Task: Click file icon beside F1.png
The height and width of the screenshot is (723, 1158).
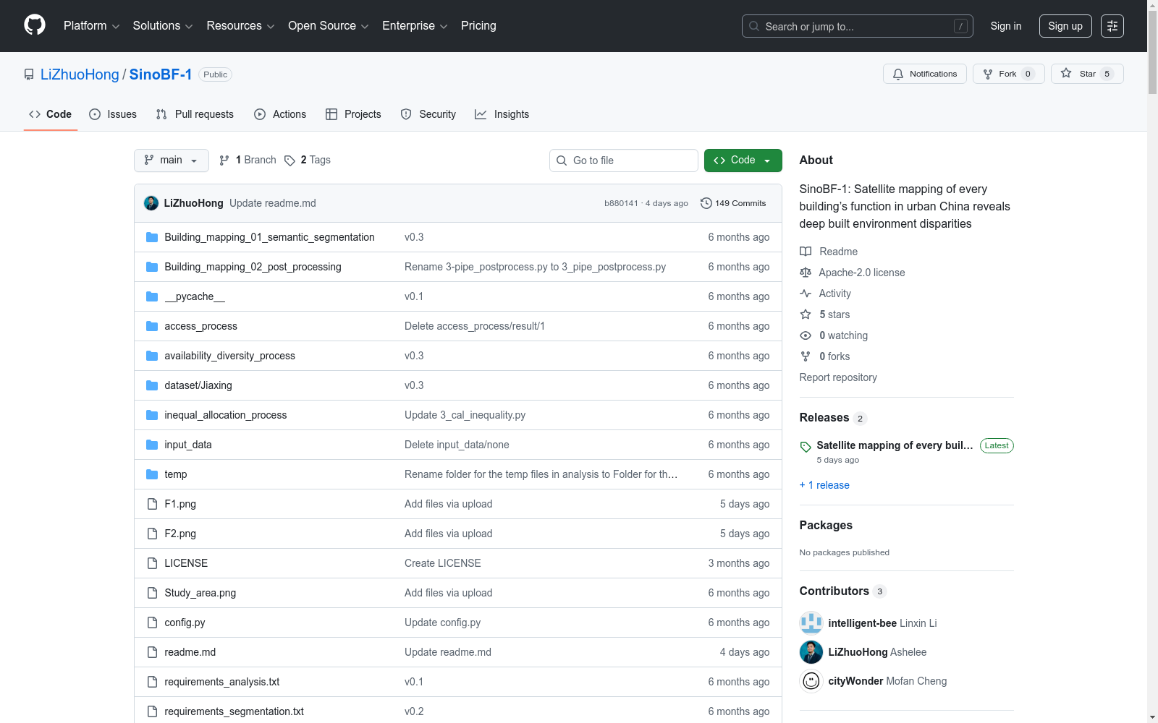Action: tap(152, 504)
